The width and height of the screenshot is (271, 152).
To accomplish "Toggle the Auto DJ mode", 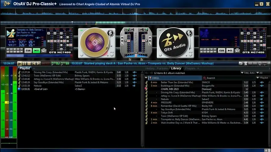I will coord(55,63).
